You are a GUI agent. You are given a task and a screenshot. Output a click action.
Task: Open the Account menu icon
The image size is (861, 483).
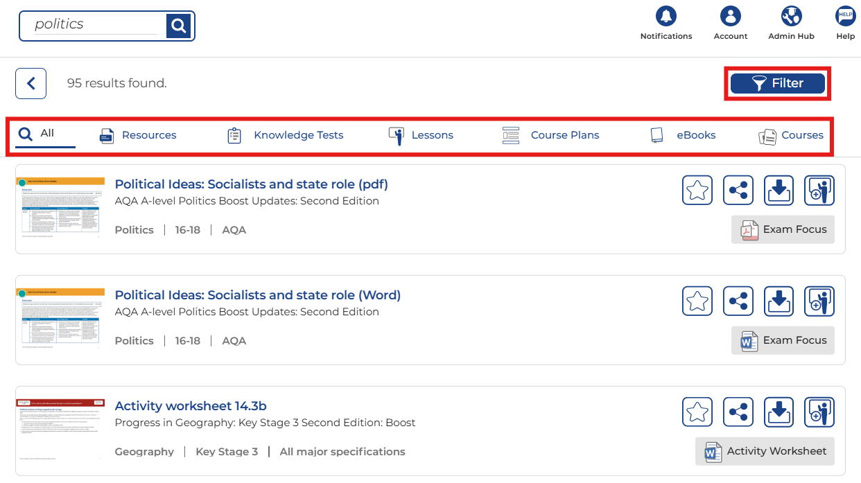[730, 16]
